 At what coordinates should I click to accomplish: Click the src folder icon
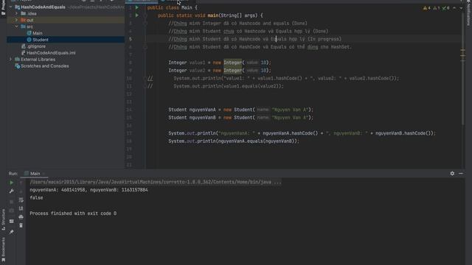coord(24,26)
